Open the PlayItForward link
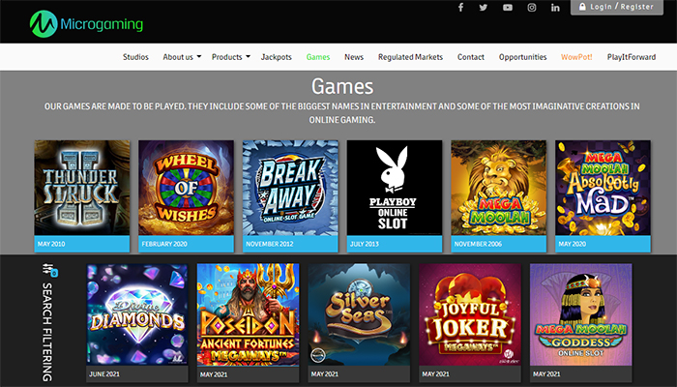Screen dimensions: 677x387 [630, 57]
